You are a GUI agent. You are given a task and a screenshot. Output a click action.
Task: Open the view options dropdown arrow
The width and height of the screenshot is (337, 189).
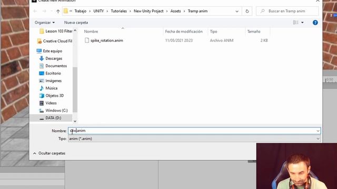(x=302, y=23)
